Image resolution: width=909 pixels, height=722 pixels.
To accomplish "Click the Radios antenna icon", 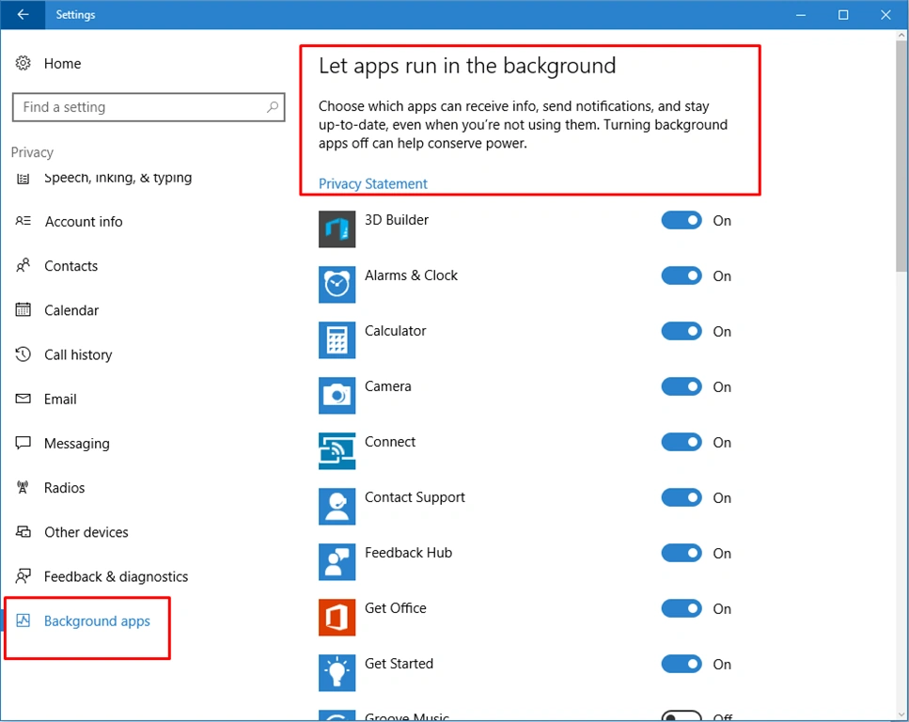I will click(x=23, y=487).
